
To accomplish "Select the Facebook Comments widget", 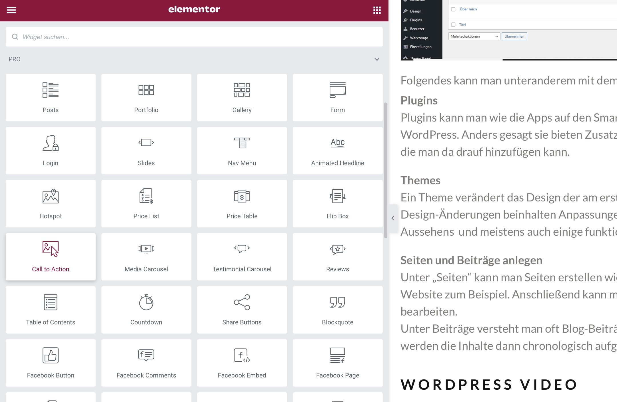I will pyautogui.click(x=146, y=363).
